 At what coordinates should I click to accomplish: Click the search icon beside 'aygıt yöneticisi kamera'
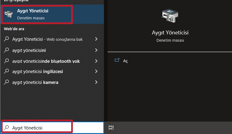tap(7, 82)
